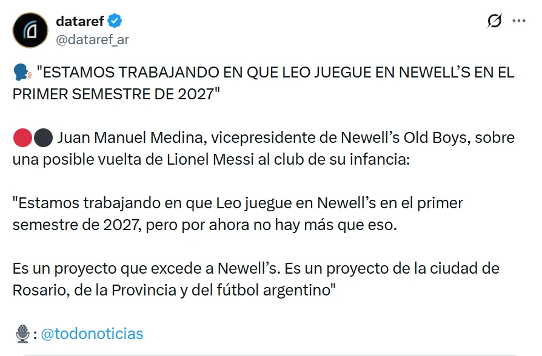The image size is (542, 356).
Task: Click the "Es un proyecto que excede" line
Action: point(256,268)
